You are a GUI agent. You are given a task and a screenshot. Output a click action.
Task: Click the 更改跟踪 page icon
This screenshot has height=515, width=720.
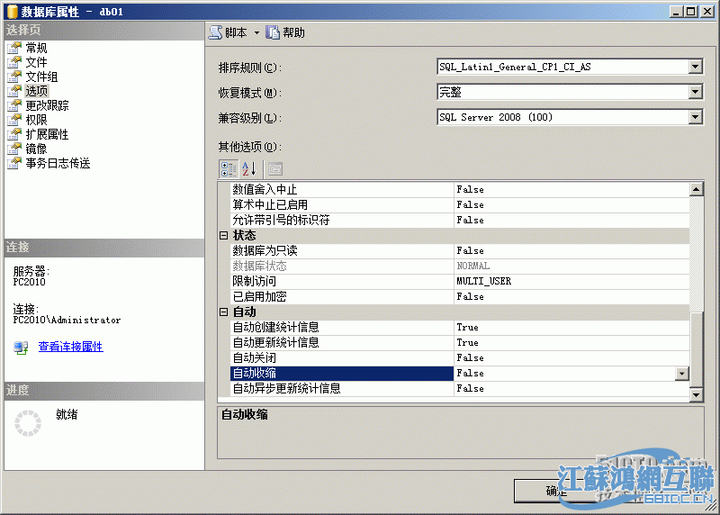[14, 105]
